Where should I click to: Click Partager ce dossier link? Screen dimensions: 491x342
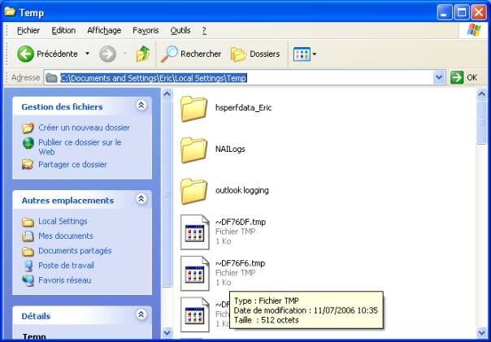pos(72,165)
